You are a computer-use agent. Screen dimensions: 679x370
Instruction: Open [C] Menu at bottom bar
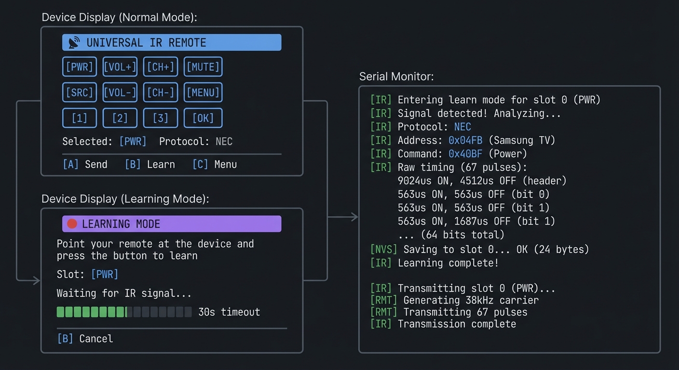point(215,164)
